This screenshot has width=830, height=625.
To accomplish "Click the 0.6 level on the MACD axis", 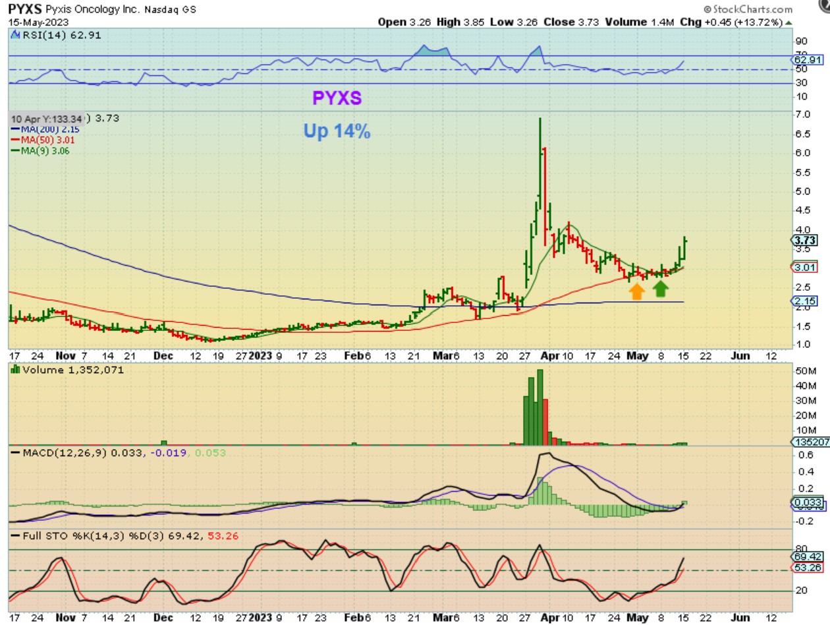I will 805,456.
